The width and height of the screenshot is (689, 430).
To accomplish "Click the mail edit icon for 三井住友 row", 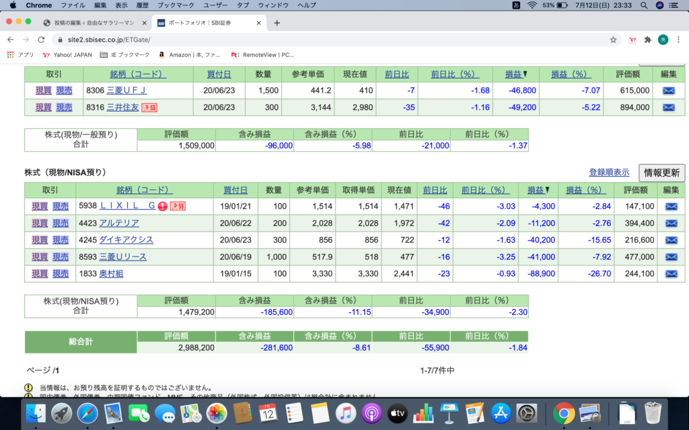I will point(668,107).
